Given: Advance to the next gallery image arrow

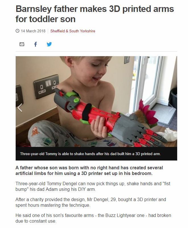Looking at the screenshot, I should point(172,107).
